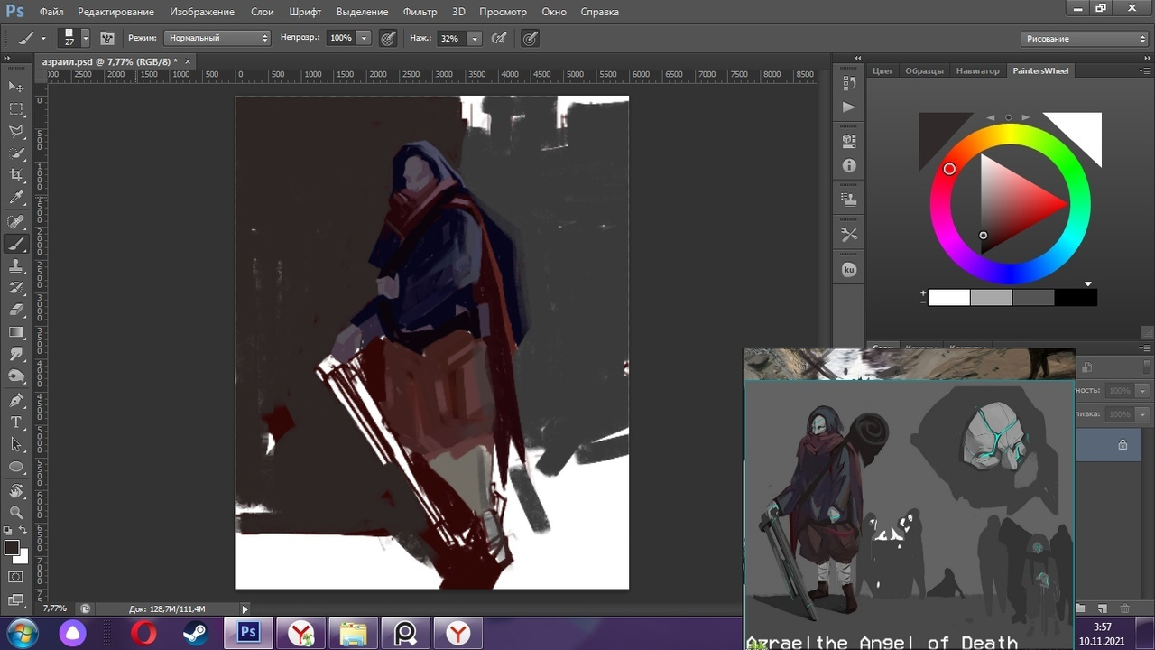Screen dimensions: 1155x650
Task: Click the foreground color swatch in toolbox
Action: [12, 547]
